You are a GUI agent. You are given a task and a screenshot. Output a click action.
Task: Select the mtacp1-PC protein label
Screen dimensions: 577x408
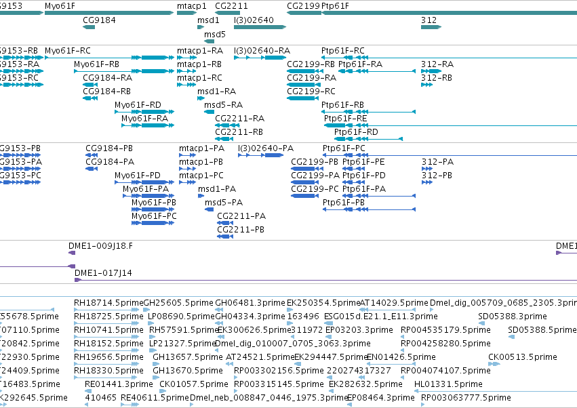(201, 176)
